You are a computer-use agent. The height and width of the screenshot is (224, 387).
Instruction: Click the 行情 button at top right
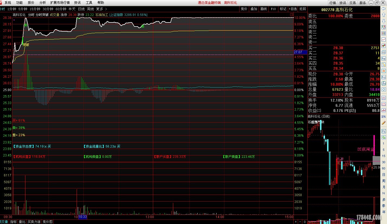tap(333, 3)
